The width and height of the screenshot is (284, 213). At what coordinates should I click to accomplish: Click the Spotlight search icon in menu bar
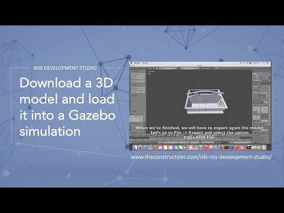(264, 63)
